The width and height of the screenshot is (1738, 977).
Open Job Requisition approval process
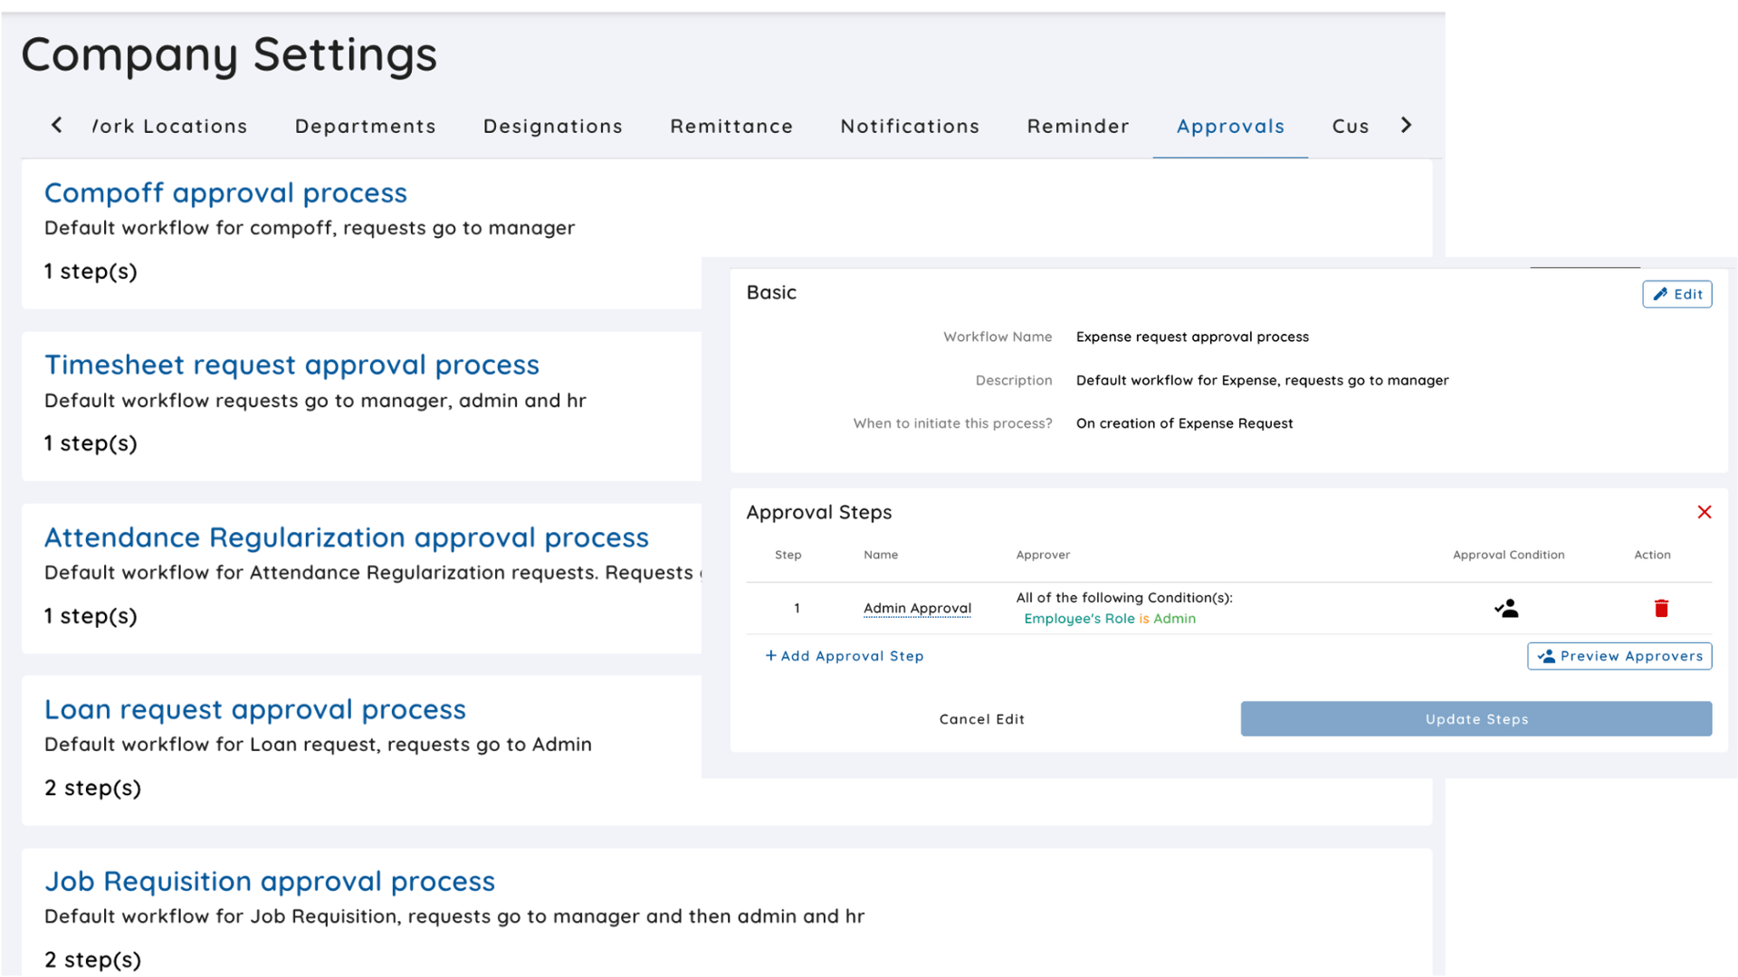click(269, 881)
